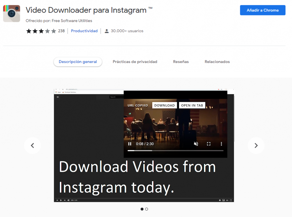Image resolution: width=292 pixels, height=217 pixels.
Task: Click the 0:08 / 2:30 time display
Action: point(145,144)
